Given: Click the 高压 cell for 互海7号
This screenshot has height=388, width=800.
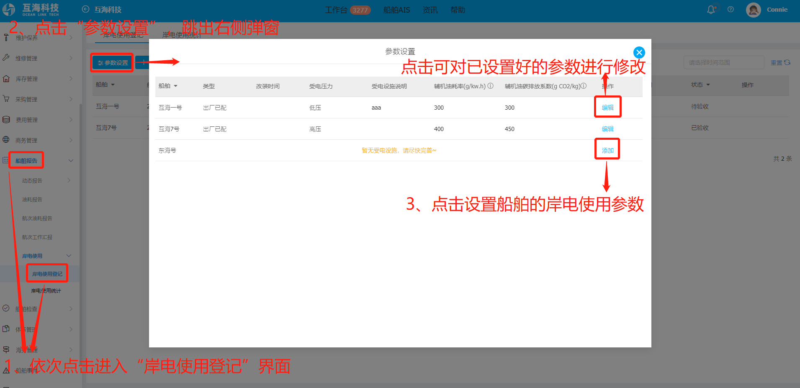Looking at the screenshot, I should 315,129.
